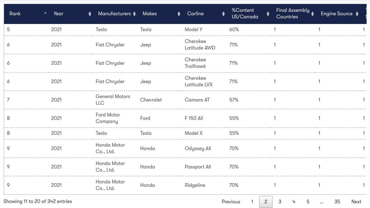Click the Year column sort arrows
370x208 pixels.
tap(90, 14)
